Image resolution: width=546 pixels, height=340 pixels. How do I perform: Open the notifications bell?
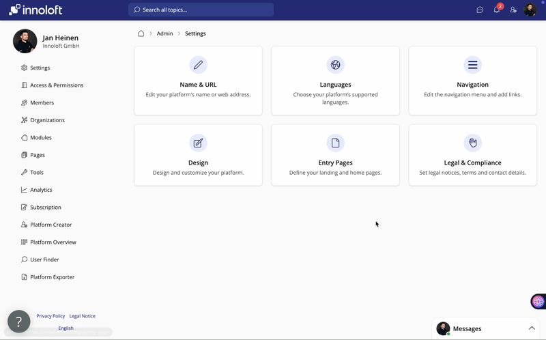(497, 10)
